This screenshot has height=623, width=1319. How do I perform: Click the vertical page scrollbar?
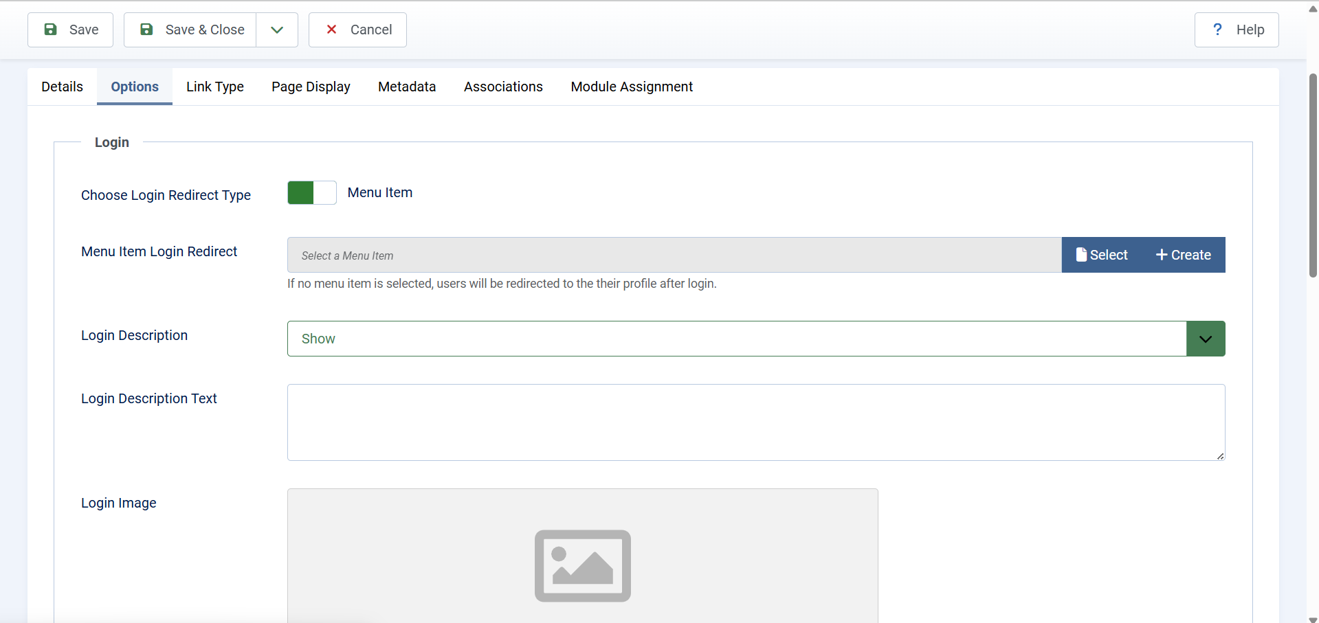(x=1313, y=175)
